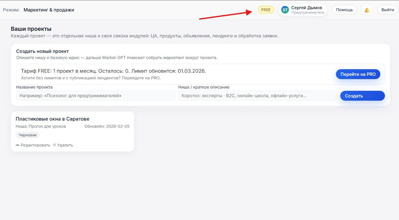This screenshot has width=399, height=220.
Task: Click the Редактировать link on the project card
Action: [36, 145]
